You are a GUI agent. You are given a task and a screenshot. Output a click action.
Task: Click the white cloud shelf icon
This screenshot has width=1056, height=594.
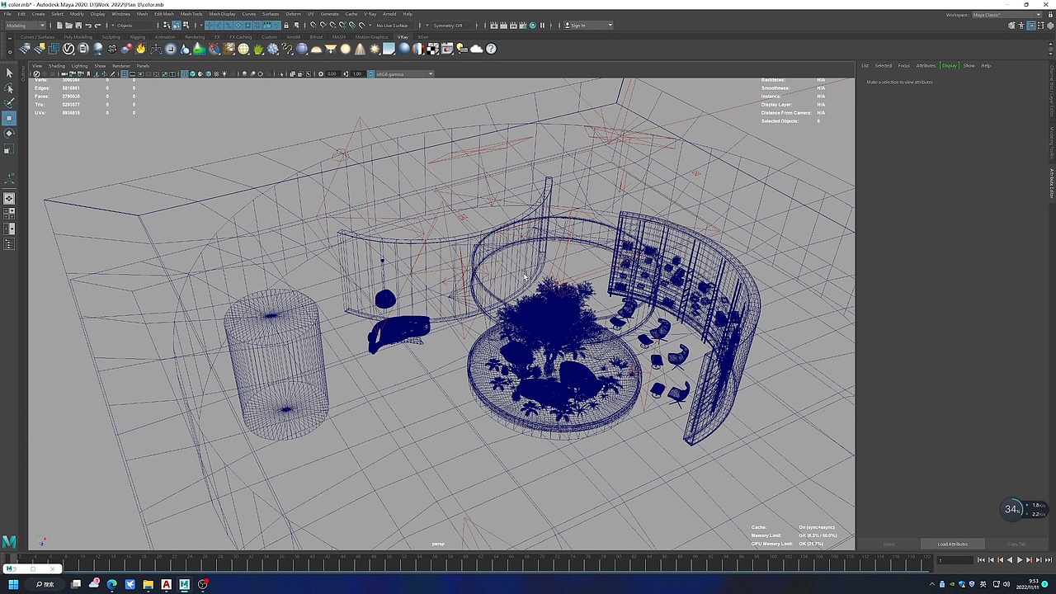[477, 49]
